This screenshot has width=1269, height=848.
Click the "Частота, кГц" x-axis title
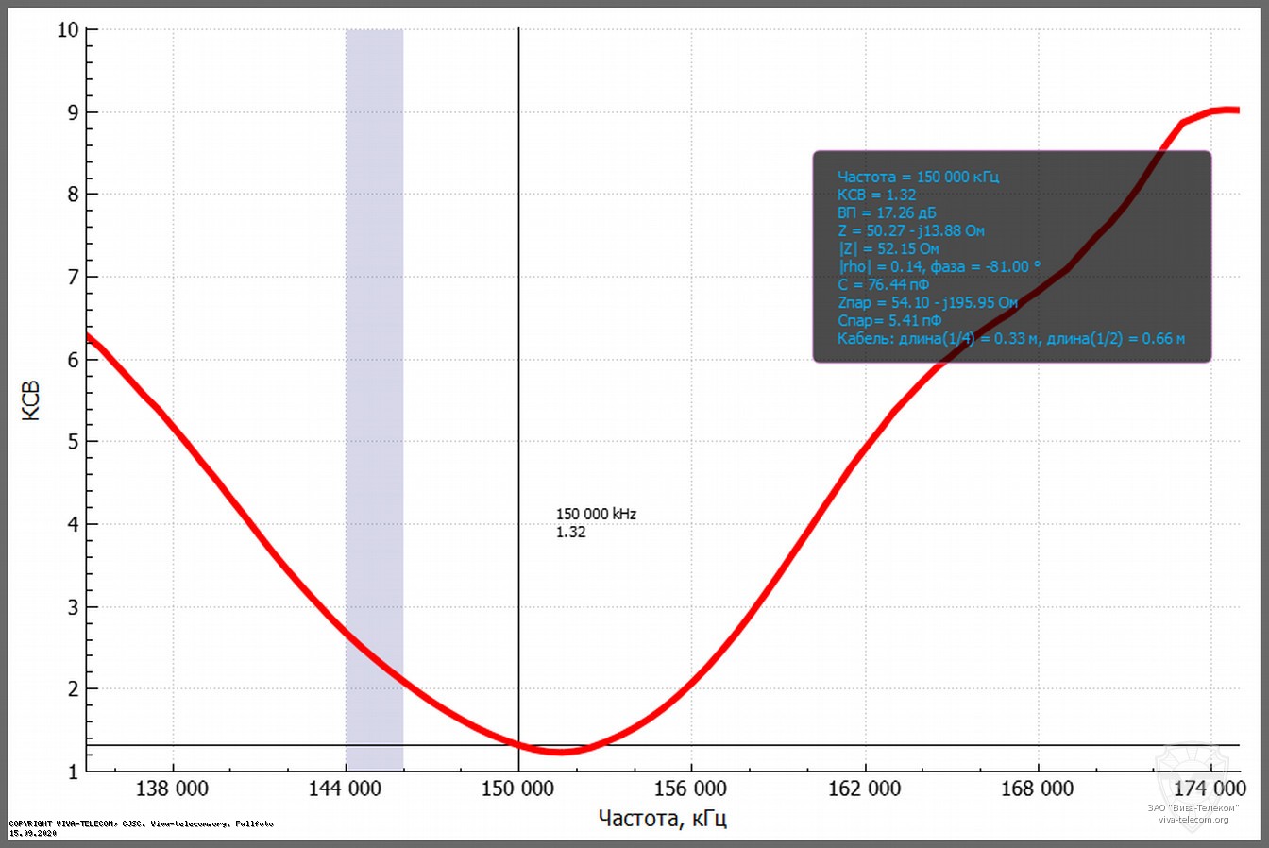tap(663, 818)
